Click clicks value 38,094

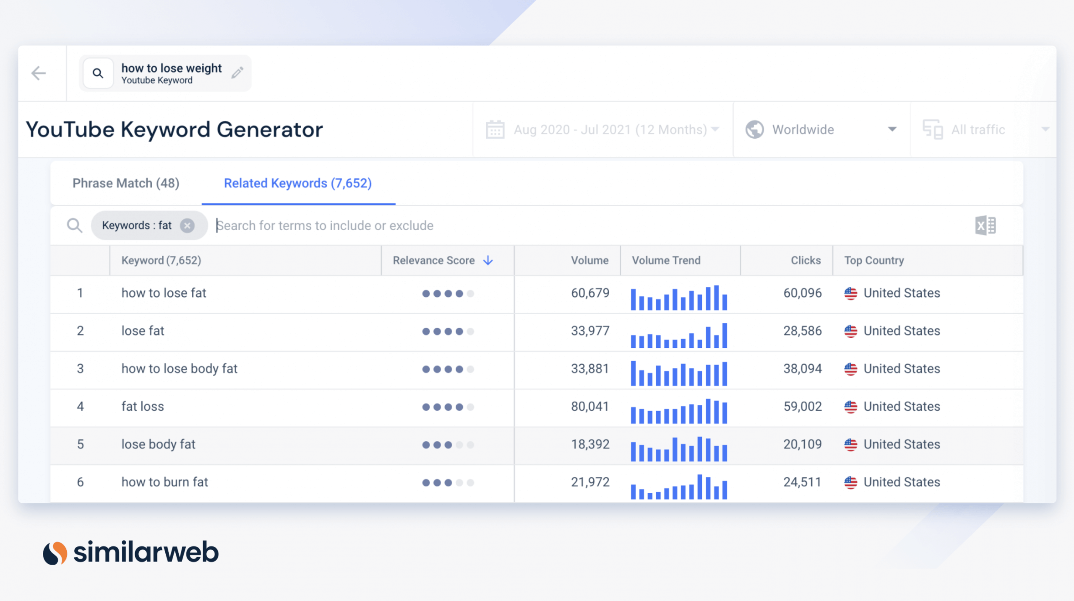point(803,368)
